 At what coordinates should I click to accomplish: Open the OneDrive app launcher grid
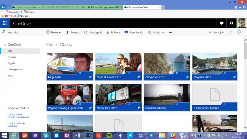coord(5,23)
